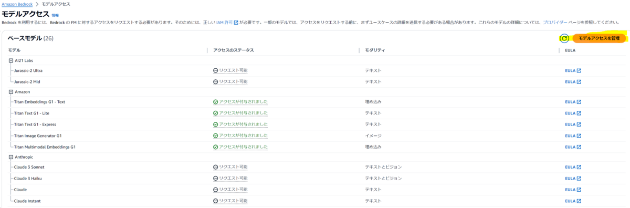The image size is (630, 208).
Task: Select the Claude 3 Haiku model name
Action: (x=28, y=178)
